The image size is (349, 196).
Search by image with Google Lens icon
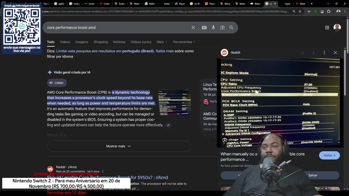pyautogui.click(x=222, y=27)
